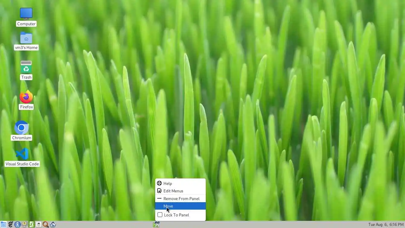Select Remove From Panel
Viewport: 405px width, 228px height.
pos(180,199)
